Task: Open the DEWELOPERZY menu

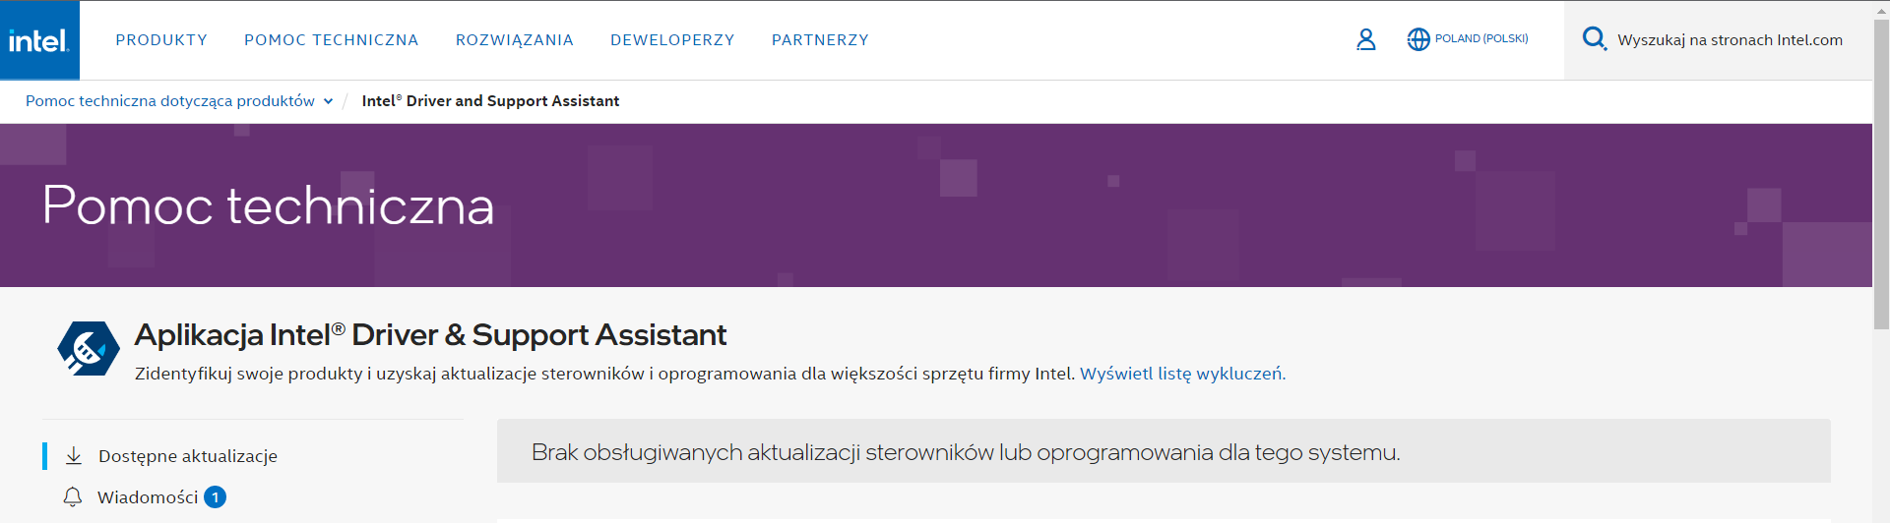Action: coord(672,40)
